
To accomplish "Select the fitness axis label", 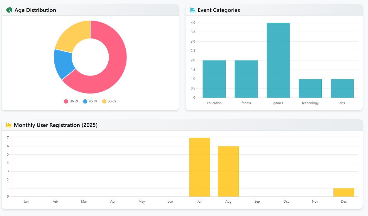I will (x=246, y=103).
